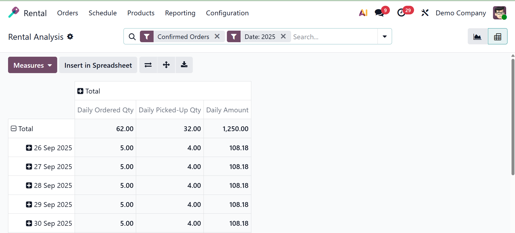Expand the 26 Sep 2025 row
Viewport: 515px width, 233px height.
[29, 148]
